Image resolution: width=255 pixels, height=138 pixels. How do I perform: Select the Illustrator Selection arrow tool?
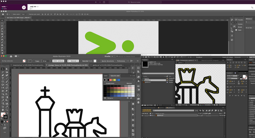point(3,69)
